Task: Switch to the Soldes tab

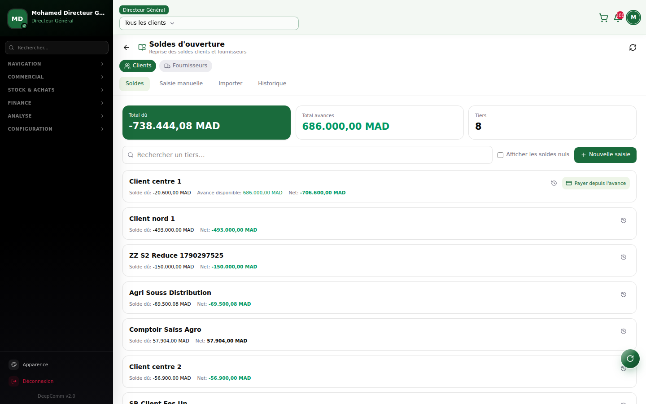Action: point(135,83)
